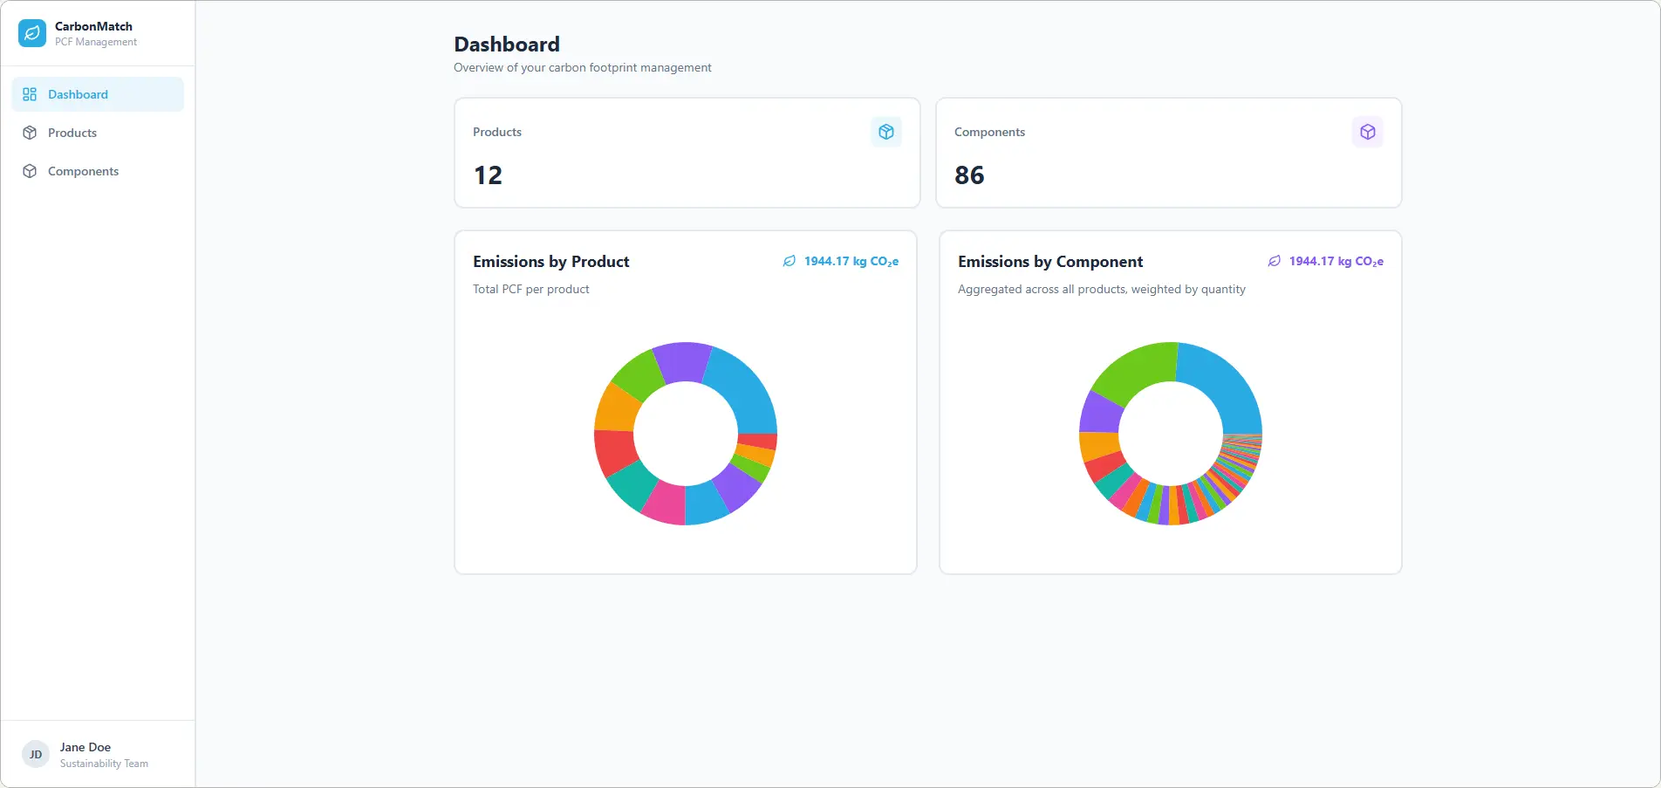1661x788 pixels.
Task: Click the CarbonMatch app title
Action: pyautogui.click(x=93, y=26)
